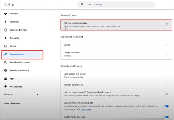Viewport: 174px width, 120px height.
Task: Click the Accounts person icon
Action: (x=6, y=38)
